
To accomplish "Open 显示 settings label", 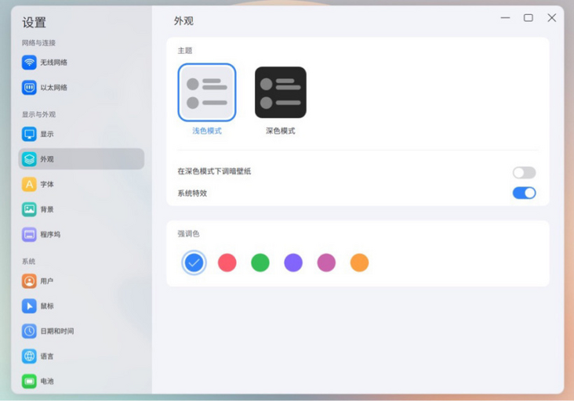I will point(47,134).
